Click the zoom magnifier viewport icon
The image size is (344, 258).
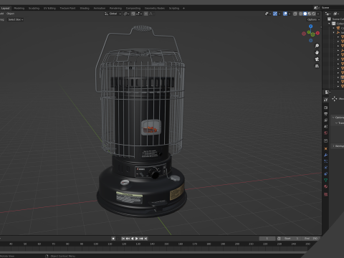(x=317, y=46)
